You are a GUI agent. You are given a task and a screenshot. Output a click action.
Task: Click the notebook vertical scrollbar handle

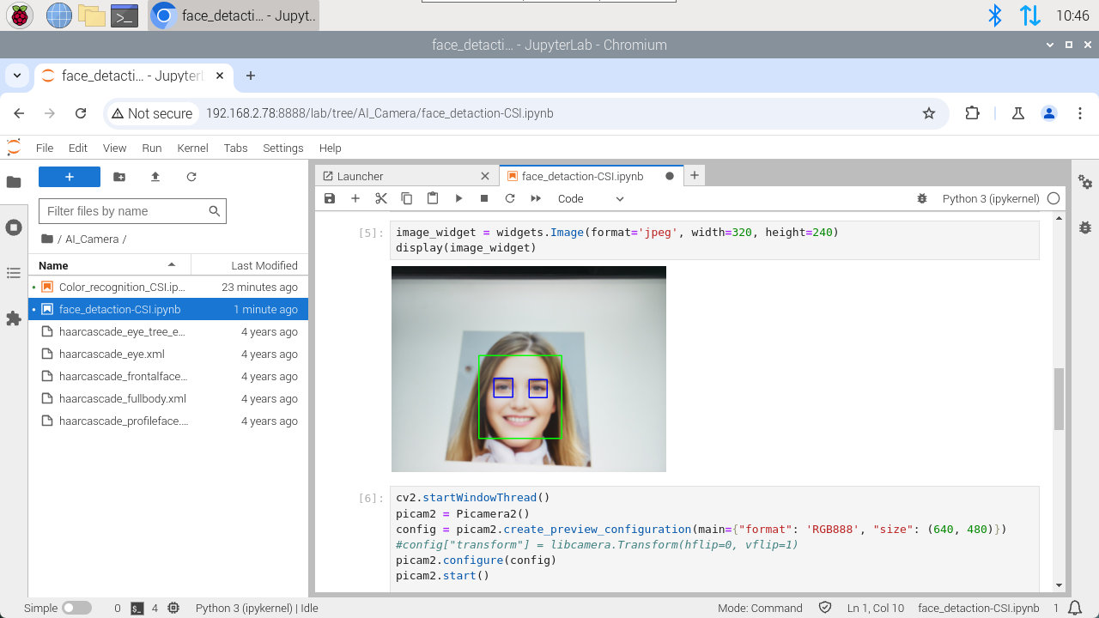point(1059,399)
